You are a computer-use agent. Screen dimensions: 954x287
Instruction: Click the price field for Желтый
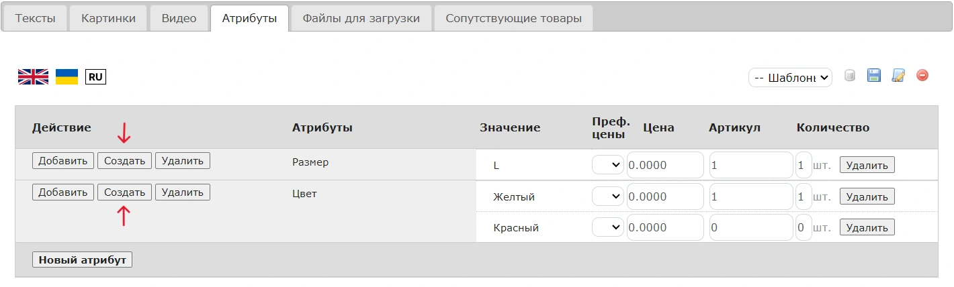pyautogui.click(x=664, y=196)
